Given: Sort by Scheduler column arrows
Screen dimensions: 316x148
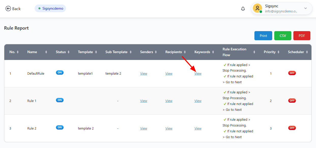Looking at the screenshot, I should click(307, 52).
